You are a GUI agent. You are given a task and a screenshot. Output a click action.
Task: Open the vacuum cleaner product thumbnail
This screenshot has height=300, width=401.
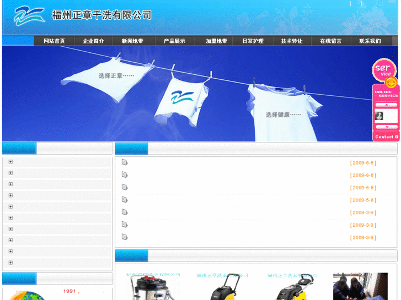coord(153,286)
